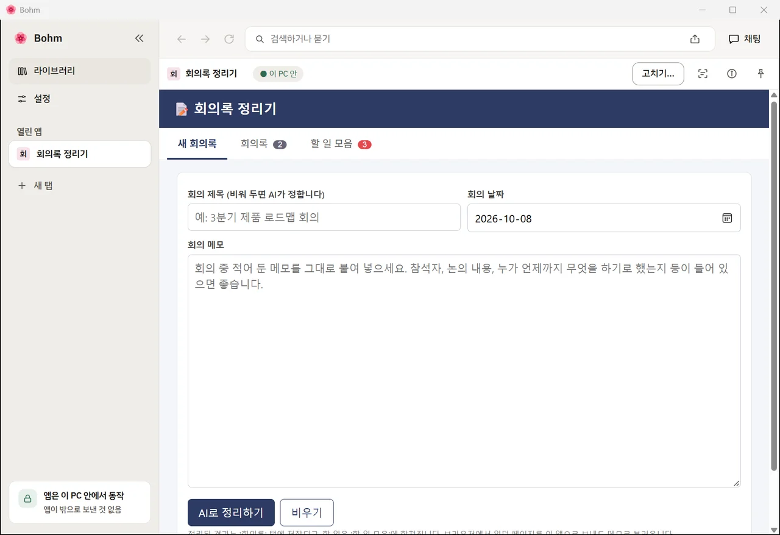The height and width of the screenshot is (535, 780).
Task: Reload the page with refresh icon
Action: click(229, 39)
